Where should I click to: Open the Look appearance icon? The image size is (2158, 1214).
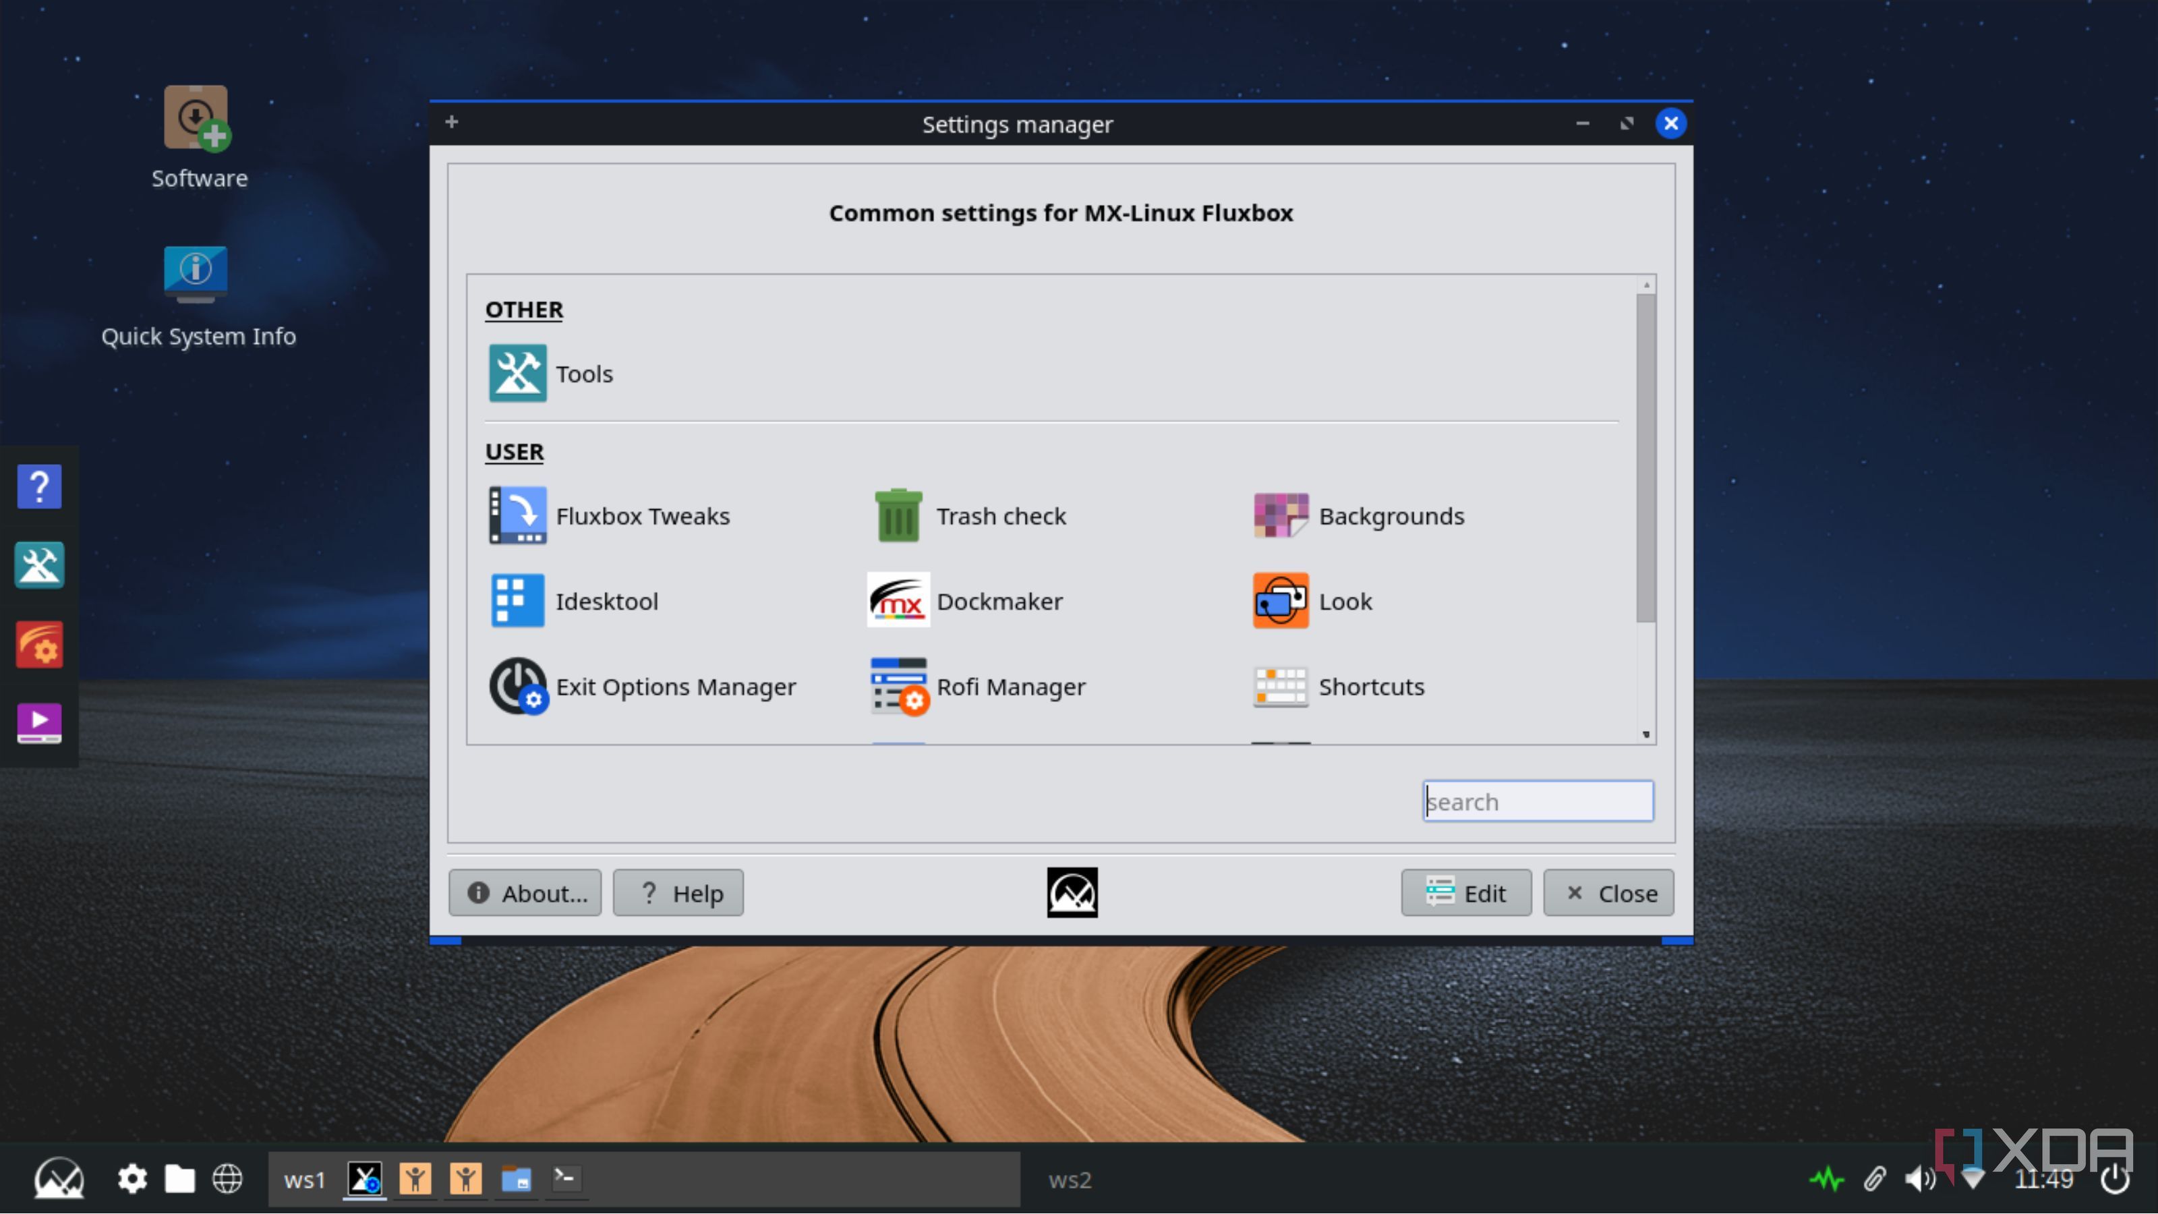pos(1281,601)
